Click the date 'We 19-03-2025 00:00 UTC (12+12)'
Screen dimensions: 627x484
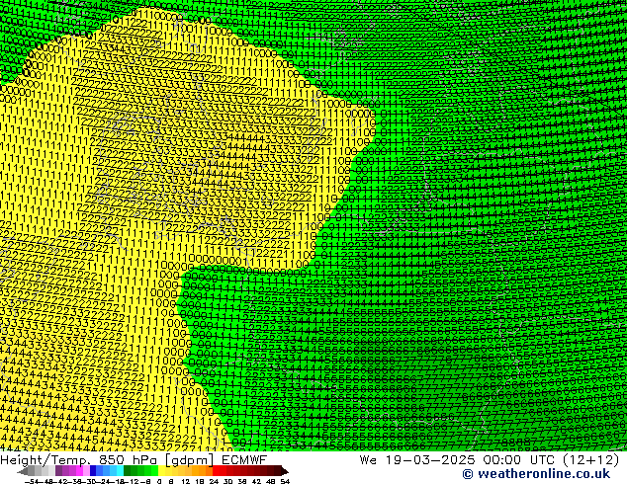pos(490,460)
